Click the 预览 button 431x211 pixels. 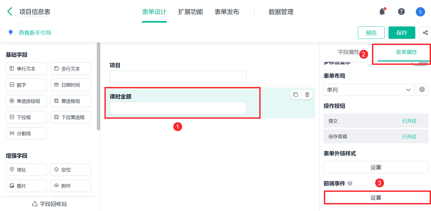pyautogui.click(x=371, y=33)
